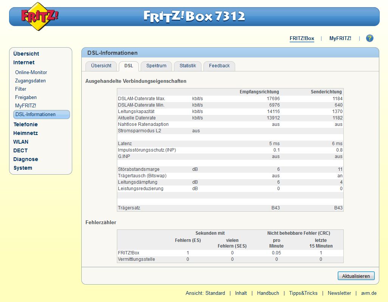
Task: Open the Handbuch footer link
Action: click(x=268, y=293)
